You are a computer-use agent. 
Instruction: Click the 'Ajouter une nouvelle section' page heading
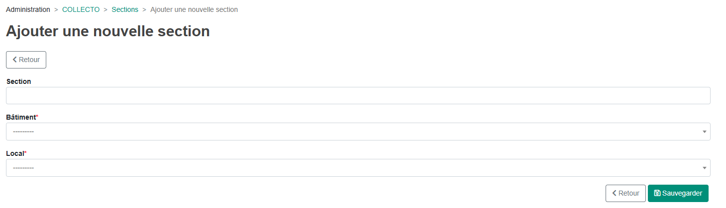pos(107,31)
